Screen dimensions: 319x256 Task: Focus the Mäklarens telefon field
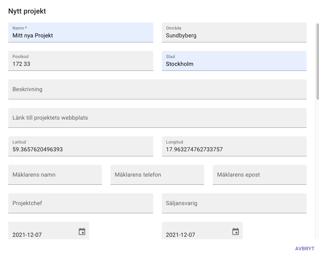point(157,175)
